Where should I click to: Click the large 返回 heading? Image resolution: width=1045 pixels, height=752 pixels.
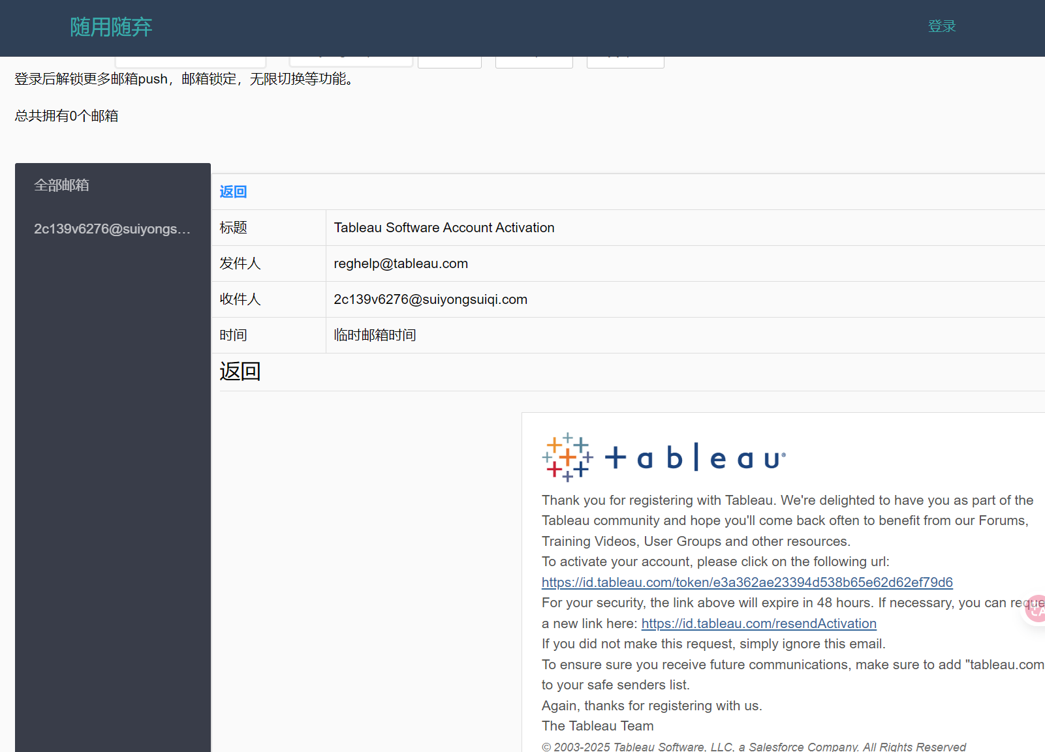[240, 371]
